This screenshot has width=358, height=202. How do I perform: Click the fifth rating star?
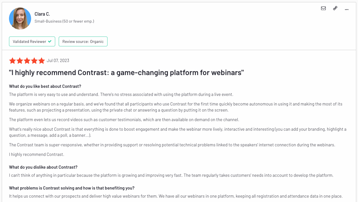point(41,61)
